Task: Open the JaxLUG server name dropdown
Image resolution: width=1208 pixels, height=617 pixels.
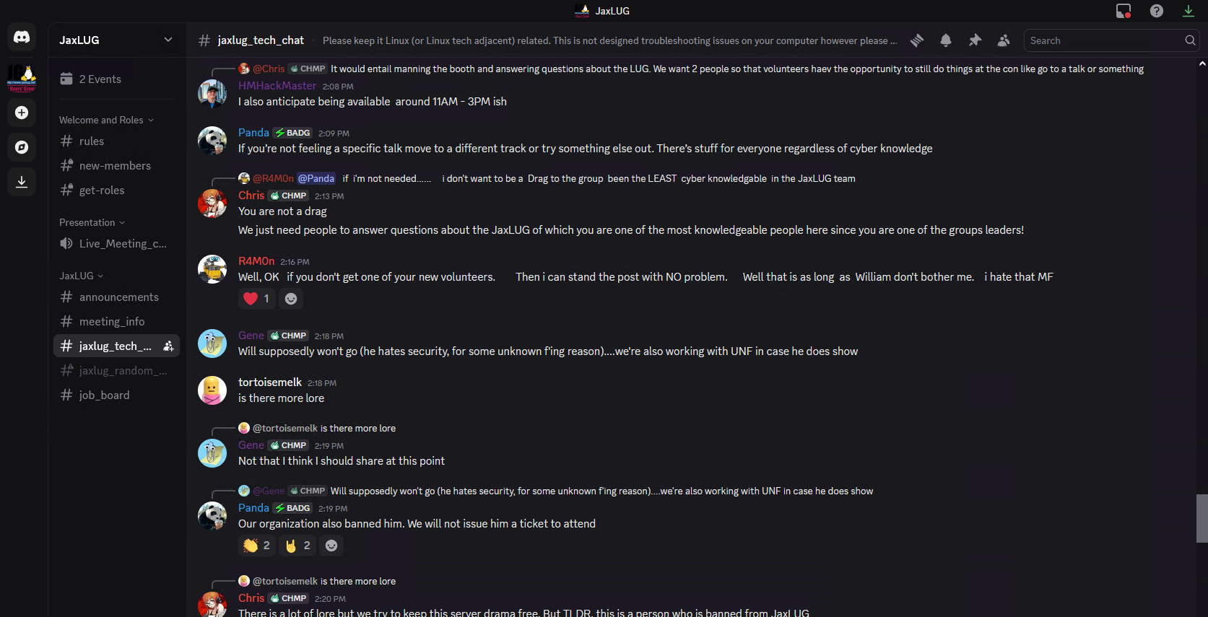Action: point(115,40)
